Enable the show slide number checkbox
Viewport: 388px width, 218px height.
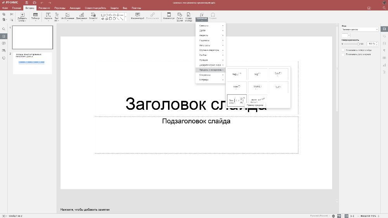pyautogui.click(x=343, y=50)
